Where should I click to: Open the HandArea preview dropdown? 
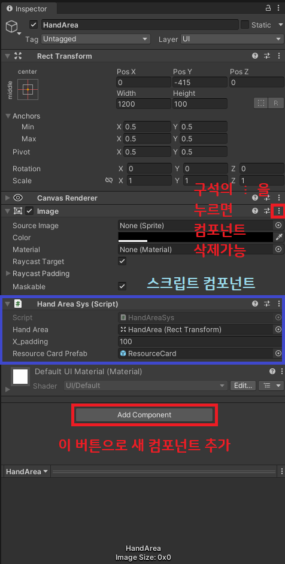tap(27, 472)
